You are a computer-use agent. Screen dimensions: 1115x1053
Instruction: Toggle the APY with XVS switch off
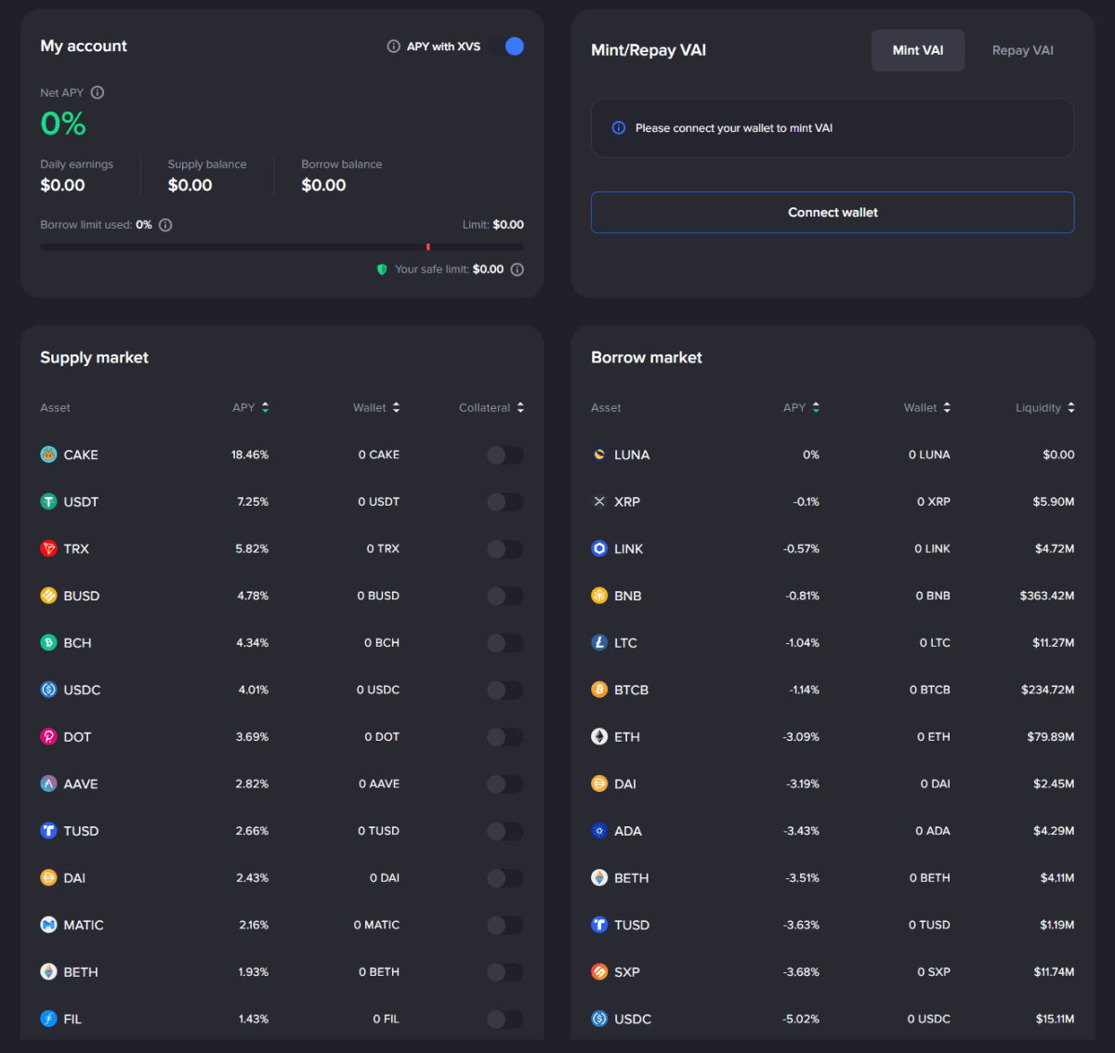(x=507, y=46)
